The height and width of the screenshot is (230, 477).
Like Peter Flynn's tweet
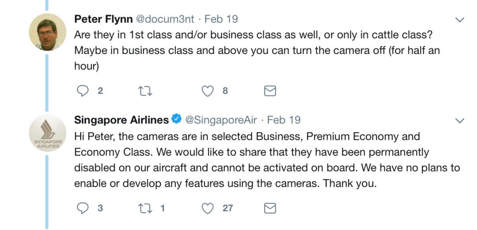[208, 91]
